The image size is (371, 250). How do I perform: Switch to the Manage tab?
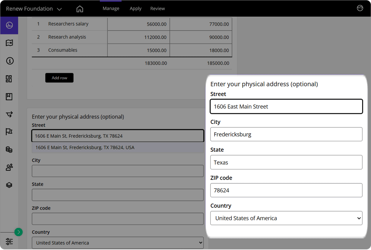(x=111, y=8)
